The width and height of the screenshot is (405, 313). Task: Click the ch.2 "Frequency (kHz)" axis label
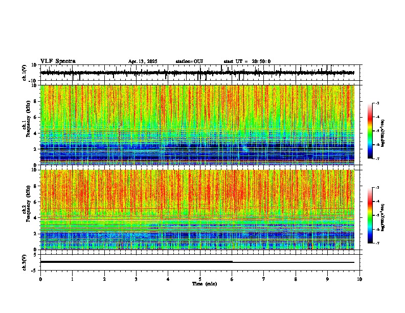pyautogui.click(x=28, y=203)
